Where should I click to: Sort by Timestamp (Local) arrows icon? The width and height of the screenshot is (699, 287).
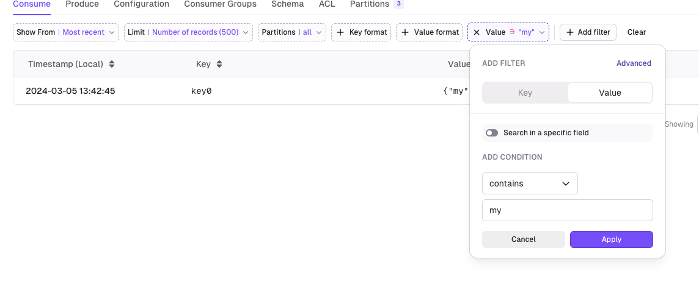tap(112, 64)
